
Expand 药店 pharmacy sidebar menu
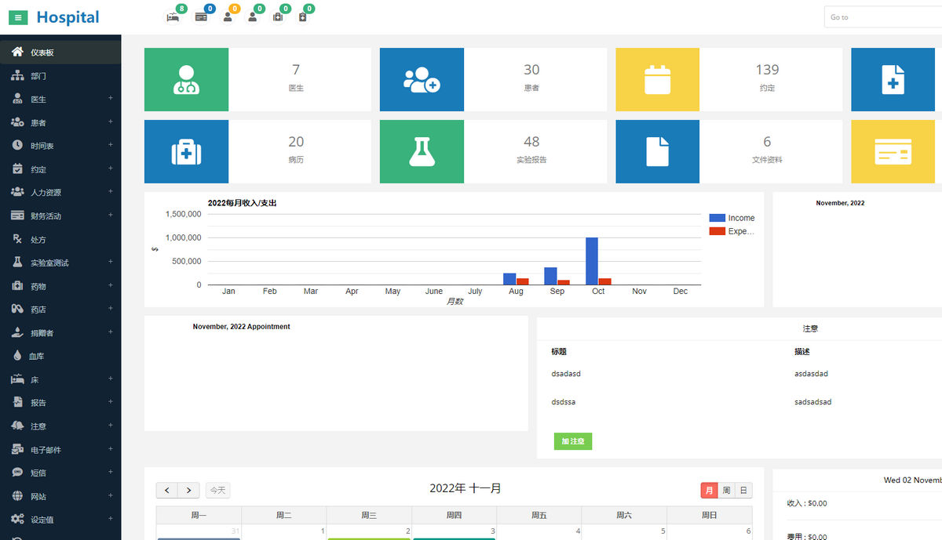coord(60,310)
